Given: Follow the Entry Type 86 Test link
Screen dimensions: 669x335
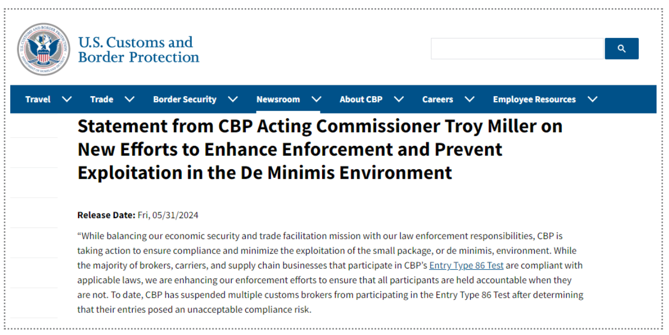Looking at the screenshot, I should 467,265.
